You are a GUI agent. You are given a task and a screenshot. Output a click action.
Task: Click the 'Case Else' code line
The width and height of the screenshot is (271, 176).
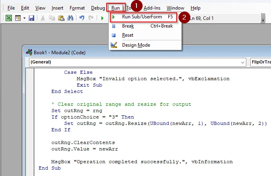[x=78, y=72]
